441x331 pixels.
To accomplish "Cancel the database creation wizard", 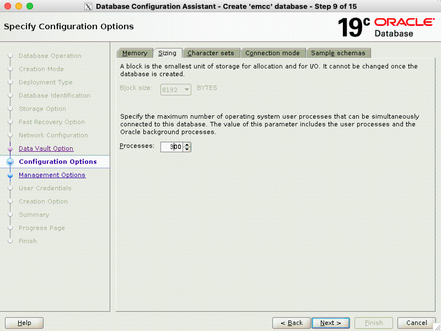I will 416,323.
